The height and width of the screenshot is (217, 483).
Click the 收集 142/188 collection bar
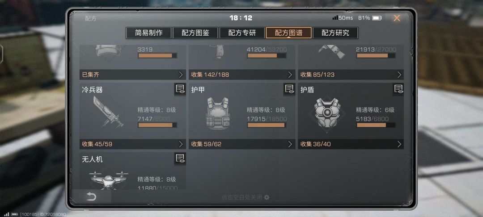coord(242,75)
